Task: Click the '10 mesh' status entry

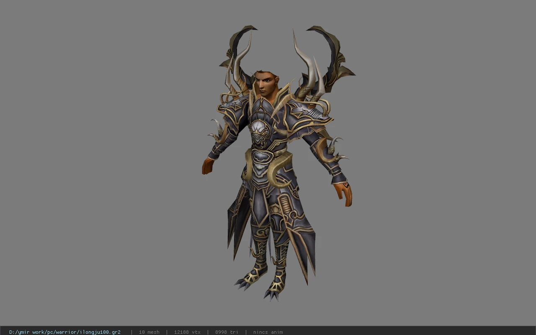Action: (x=149, y=332)
